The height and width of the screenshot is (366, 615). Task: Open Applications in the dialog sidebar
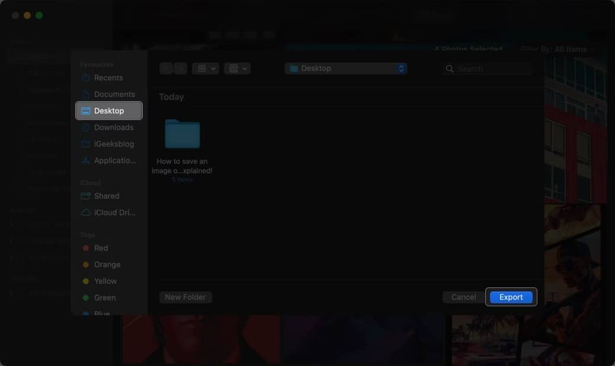pyautogui.click(x=108, y=160)
